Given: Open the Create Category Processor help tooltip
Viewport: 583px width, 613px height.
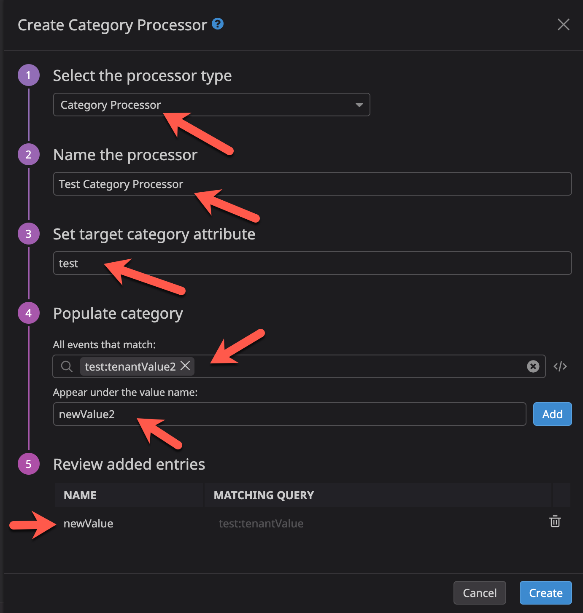Looking at the screenshot, I should pos(218,24).
